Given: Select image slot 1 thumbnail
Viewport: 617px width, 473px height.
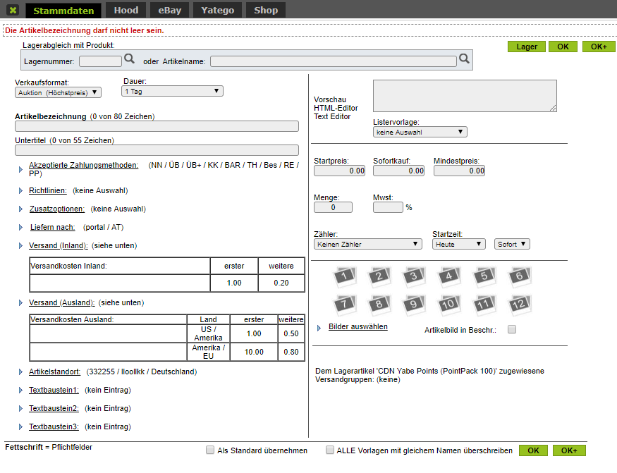Looking at the screenshot, I should point(345,276).
